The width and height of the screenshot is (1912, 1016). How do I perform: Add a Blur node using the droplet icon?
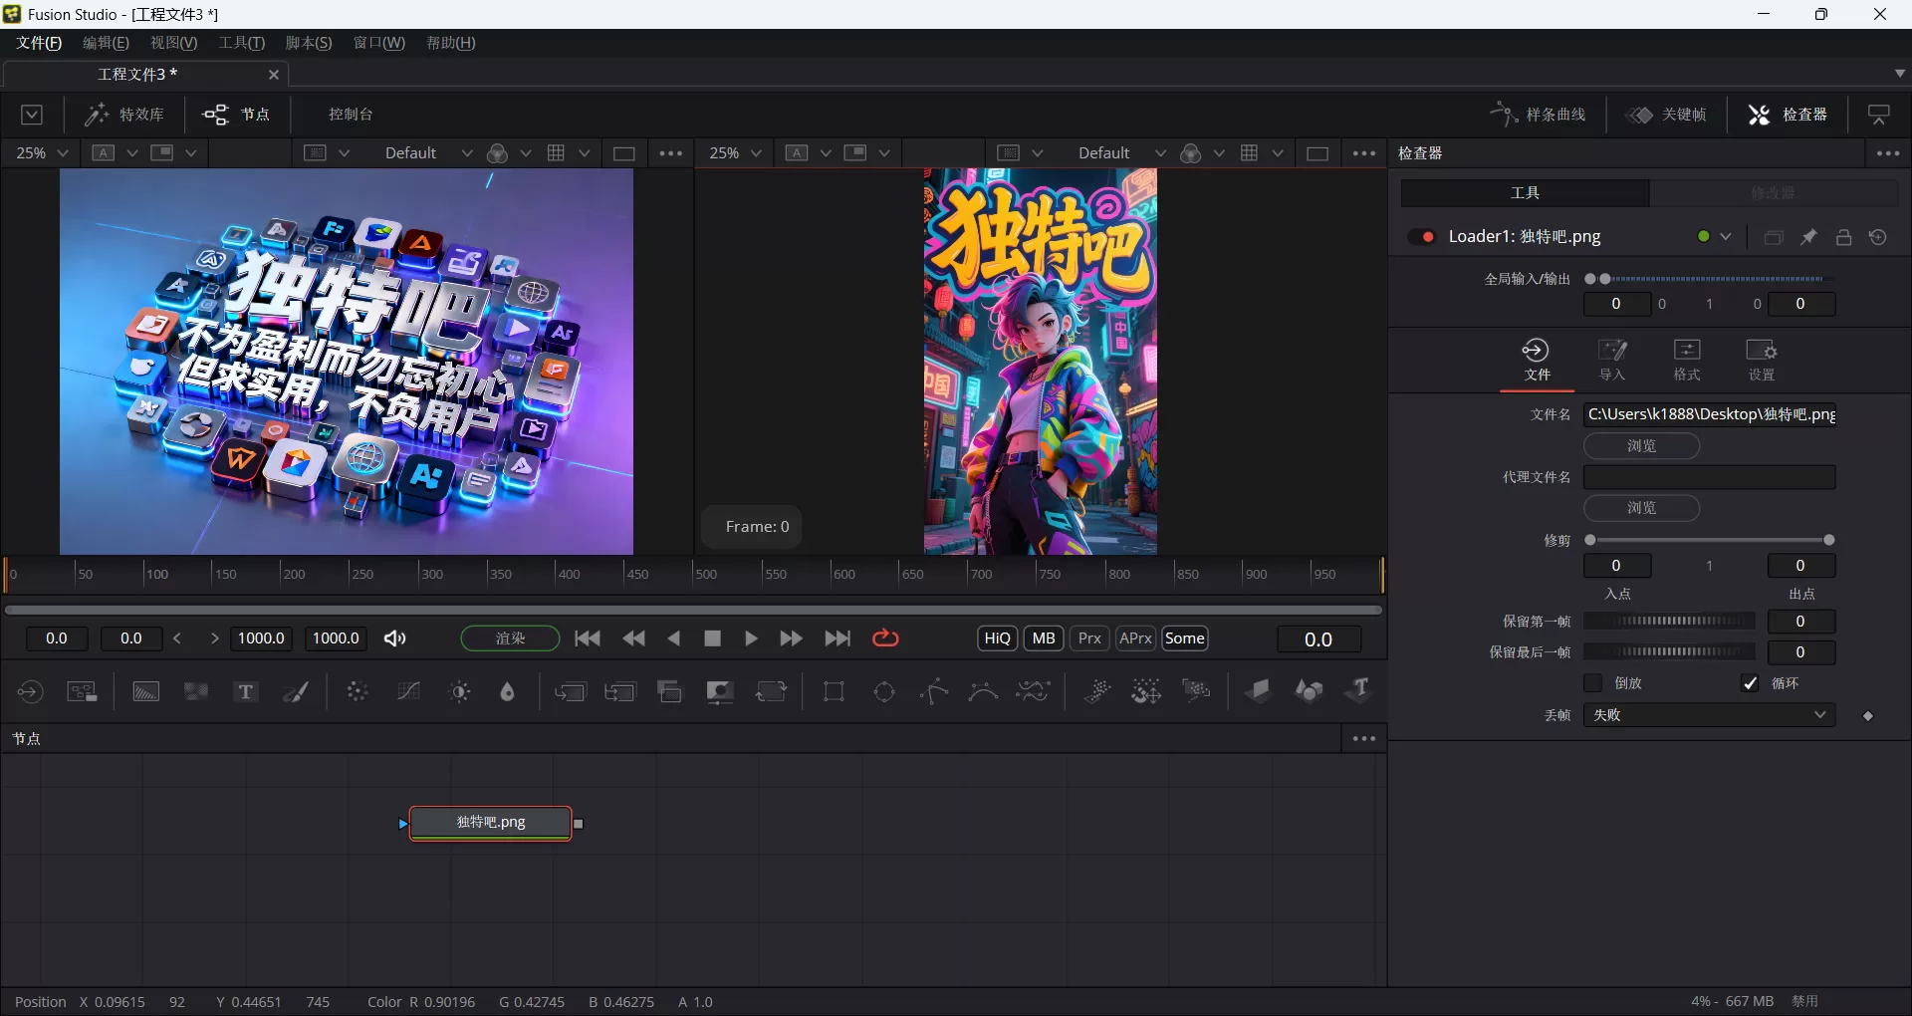[508, 691]
